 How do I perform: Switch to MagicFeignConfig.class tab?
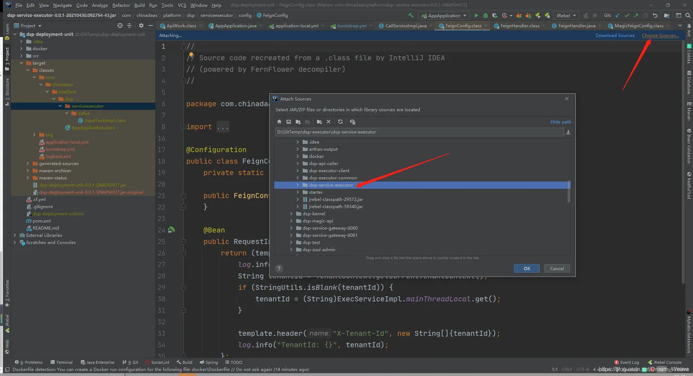point(639,25)
